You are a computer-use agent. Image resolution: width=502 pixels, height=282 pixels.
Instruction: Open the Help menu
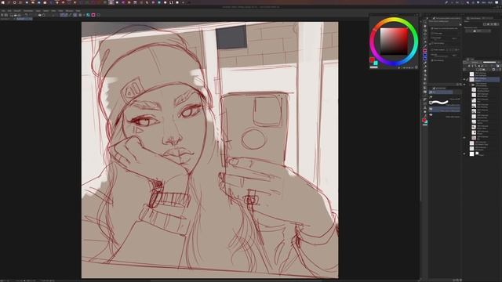tap(78, 11)
